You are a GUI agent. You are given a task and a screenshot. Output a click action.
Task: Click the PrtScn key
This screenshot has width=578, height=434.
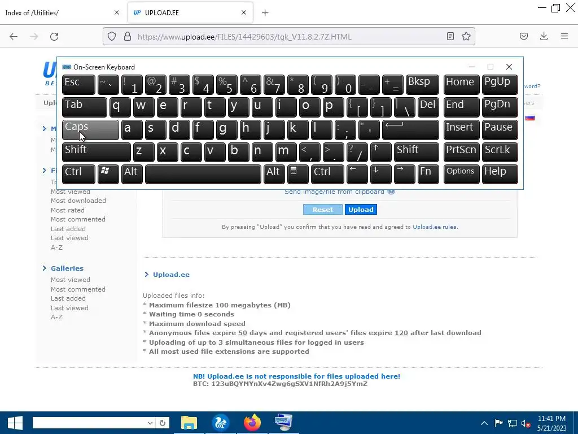pyautogui.click(x=461, y=153)
